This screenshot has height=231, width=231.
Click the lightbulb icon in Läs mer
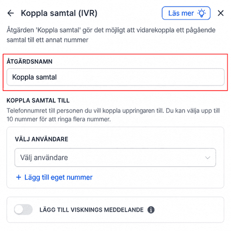[x=202, y=13]
